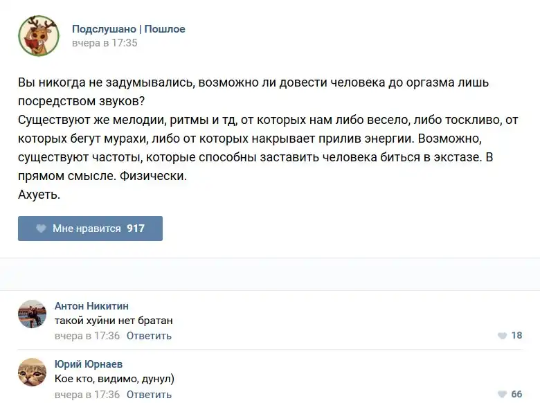Image resolution: width=540 pixels, height=403 pixels.
Task: Click Ответить under Юрий Юрнаев's comment
Action: point(149,395)
